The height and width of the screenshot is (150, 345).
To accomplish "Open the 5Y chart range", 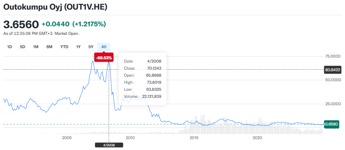I will [x=91, y=47].
